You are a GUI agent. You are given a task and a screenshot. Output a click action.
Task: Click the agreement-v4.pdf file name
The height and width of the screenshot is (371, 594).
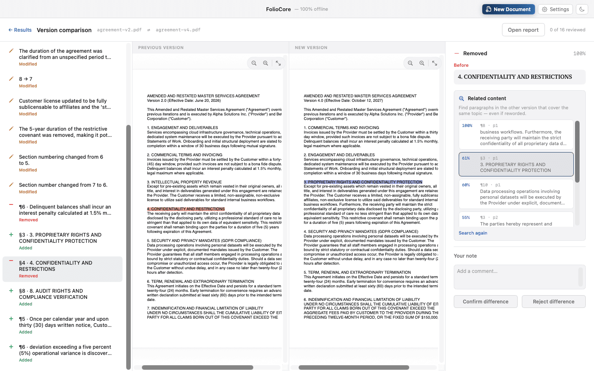click(178, 30)
